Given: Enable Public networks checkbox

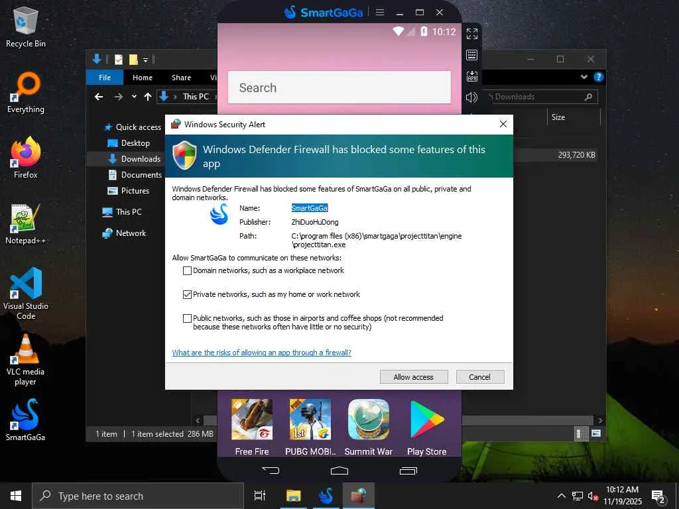Looking at the screenshot, I should [x=187, y=318].
